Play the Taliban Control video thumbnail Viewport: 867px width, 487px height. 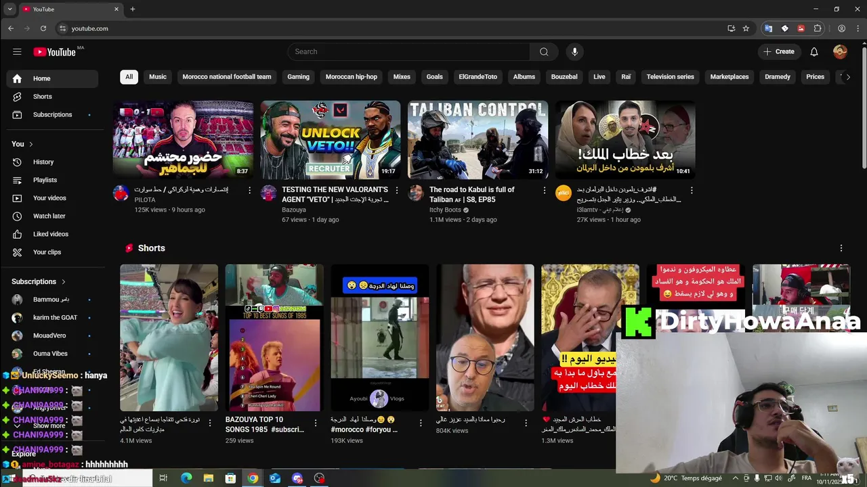478,140
